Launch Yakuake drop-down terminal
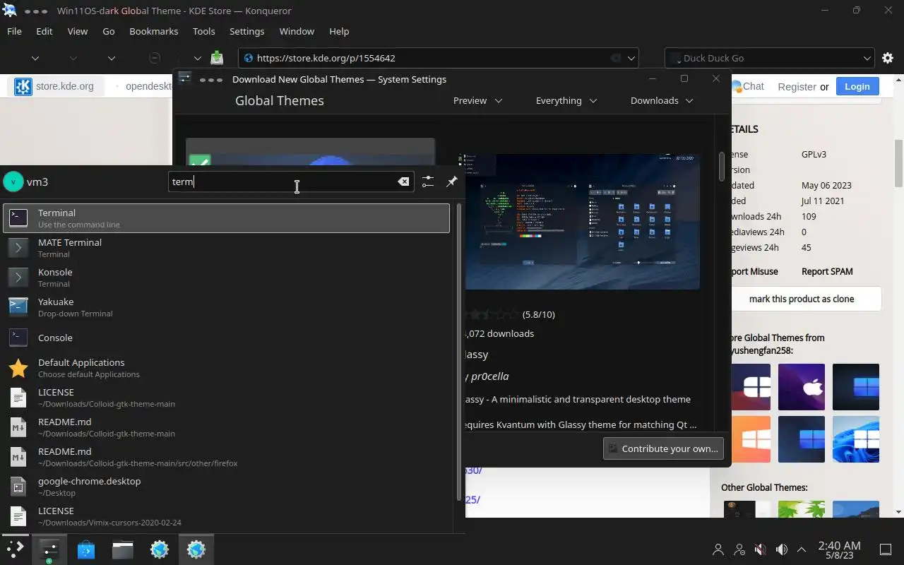The height and width of the screenshot is (565, 904). click(226, 307)
